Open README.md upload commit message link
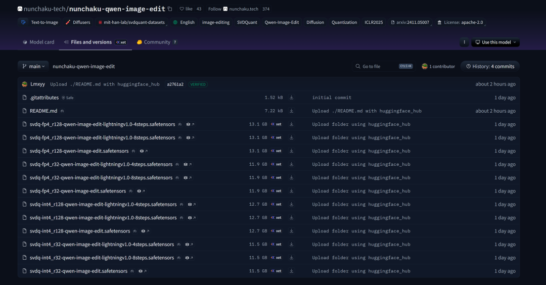Image resolution: width=546 pixels, height=285 pixels. [367, 111]
